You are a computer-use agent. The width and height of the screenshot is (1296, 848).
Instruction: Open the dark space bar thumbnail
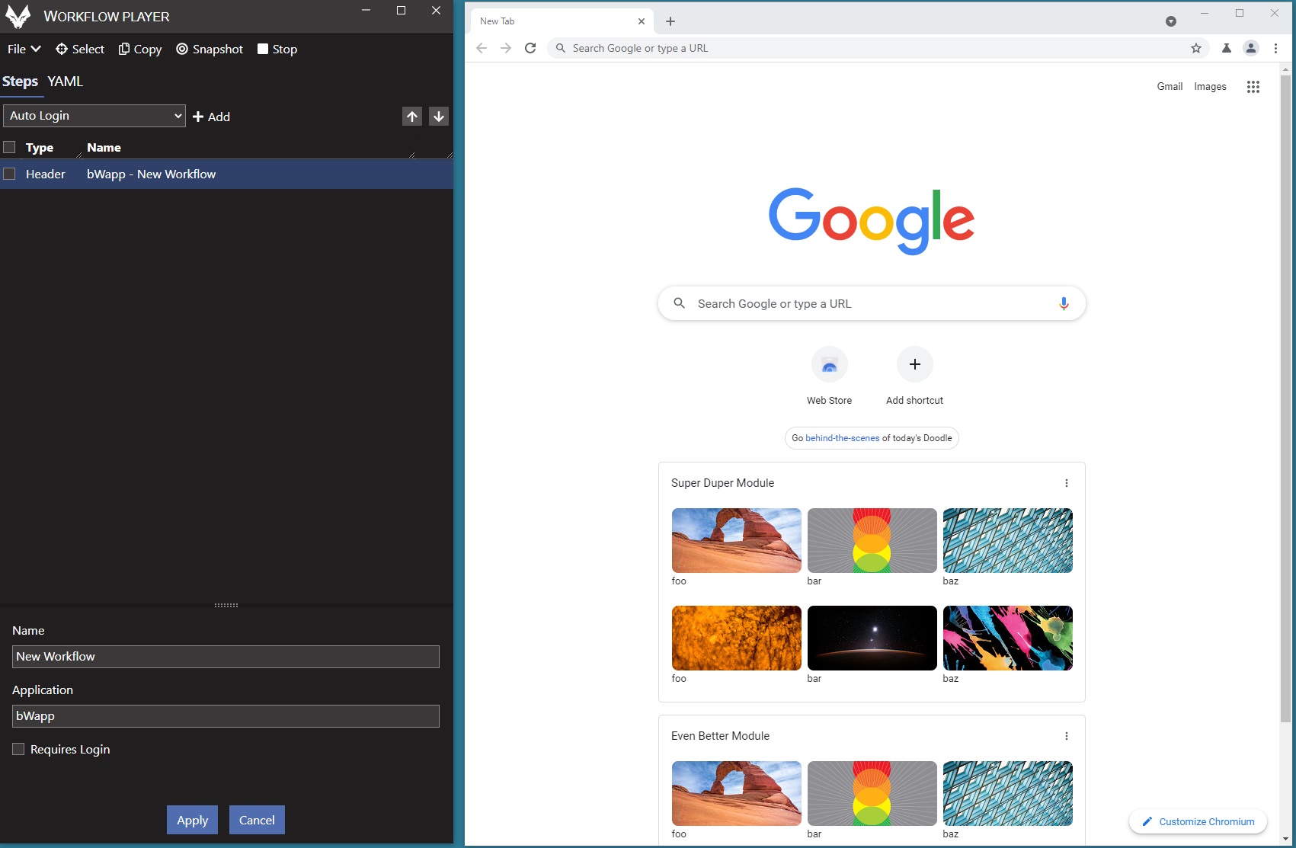point(872,638)
